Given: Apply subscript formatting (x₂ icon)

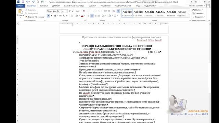Looking at the screenshot, I should coord(64,16).
